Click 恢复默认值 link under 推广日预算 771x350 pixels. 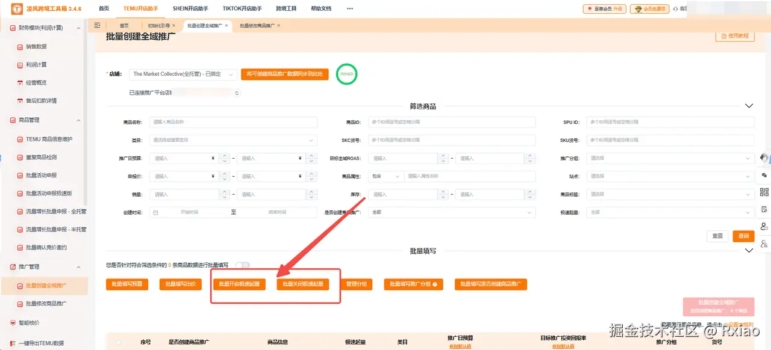coord(460,346)
